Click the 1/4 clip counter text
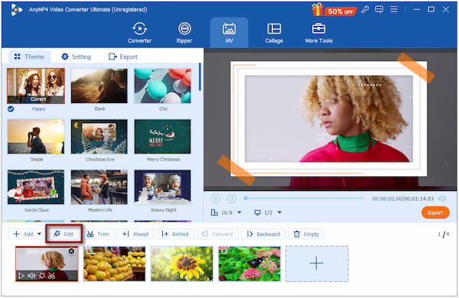Viewport: 459px width, 298px height. [443, 235]
